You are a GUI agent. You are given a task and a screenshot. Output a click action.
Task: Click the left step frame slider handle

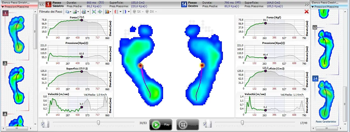point(98,122)
